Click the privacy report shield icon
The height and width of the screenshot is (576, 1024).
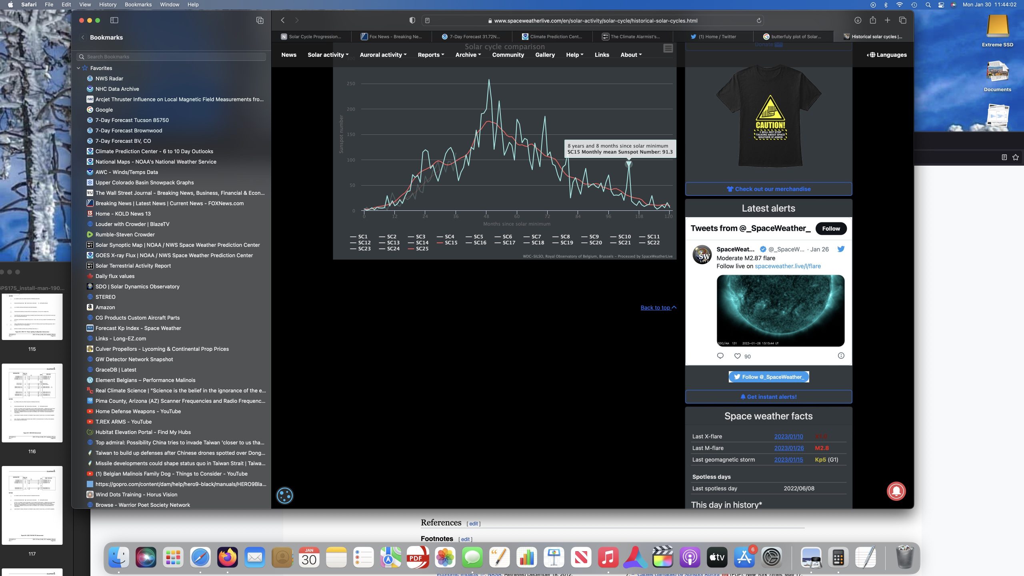(x=412, y=20)
